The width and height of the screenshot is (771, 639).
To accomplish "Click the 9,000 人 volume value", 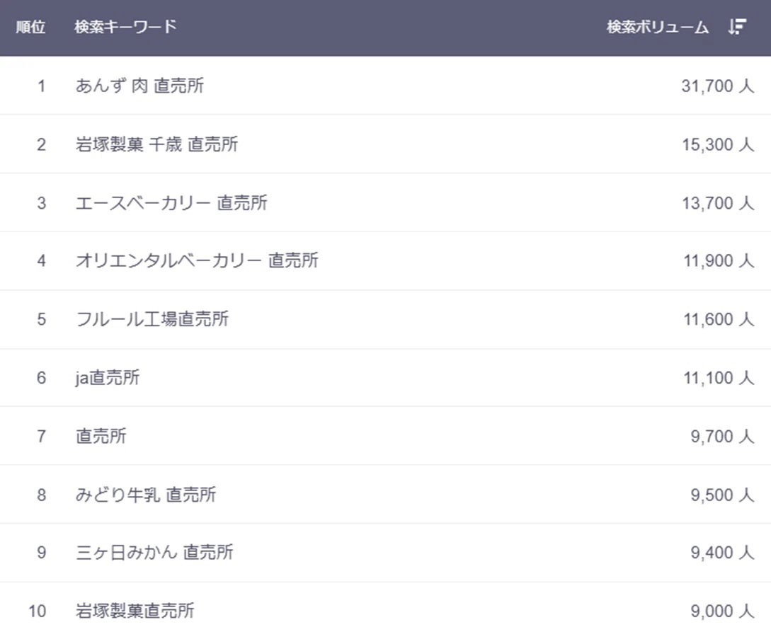I will coord(721,611).
